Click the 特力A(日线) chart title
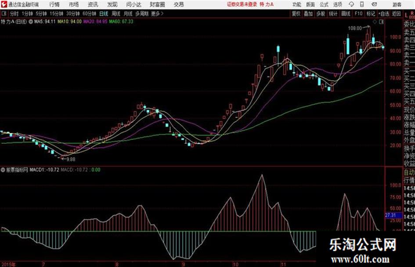The height and width of the screenshot is (267, 415). (14, 21)
